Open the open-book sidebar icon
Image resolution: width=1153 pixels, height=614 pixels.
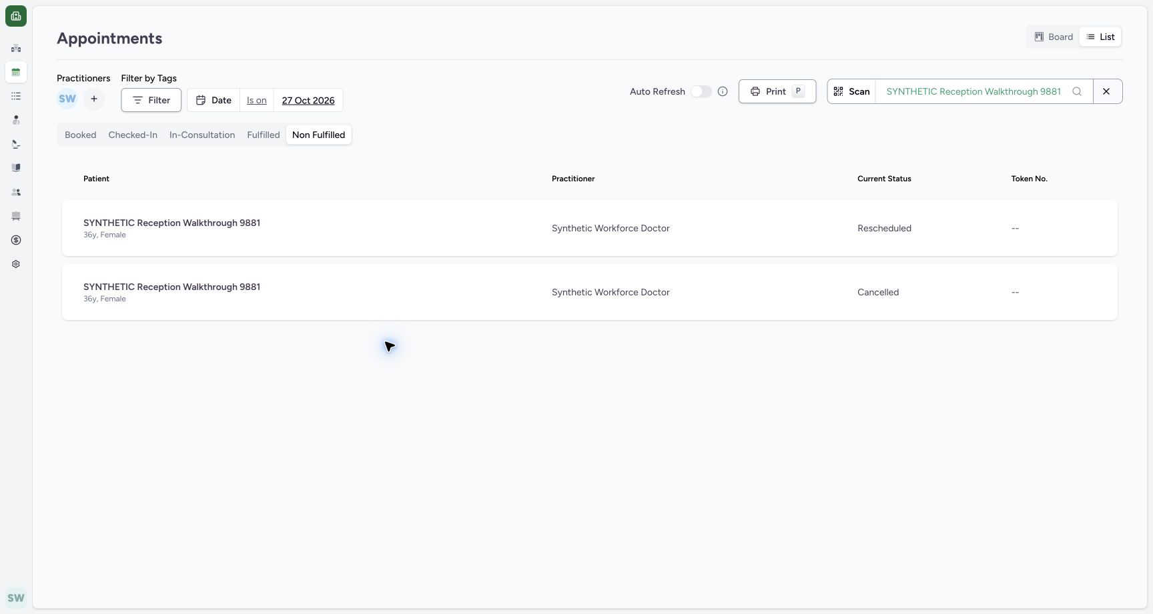16,168
